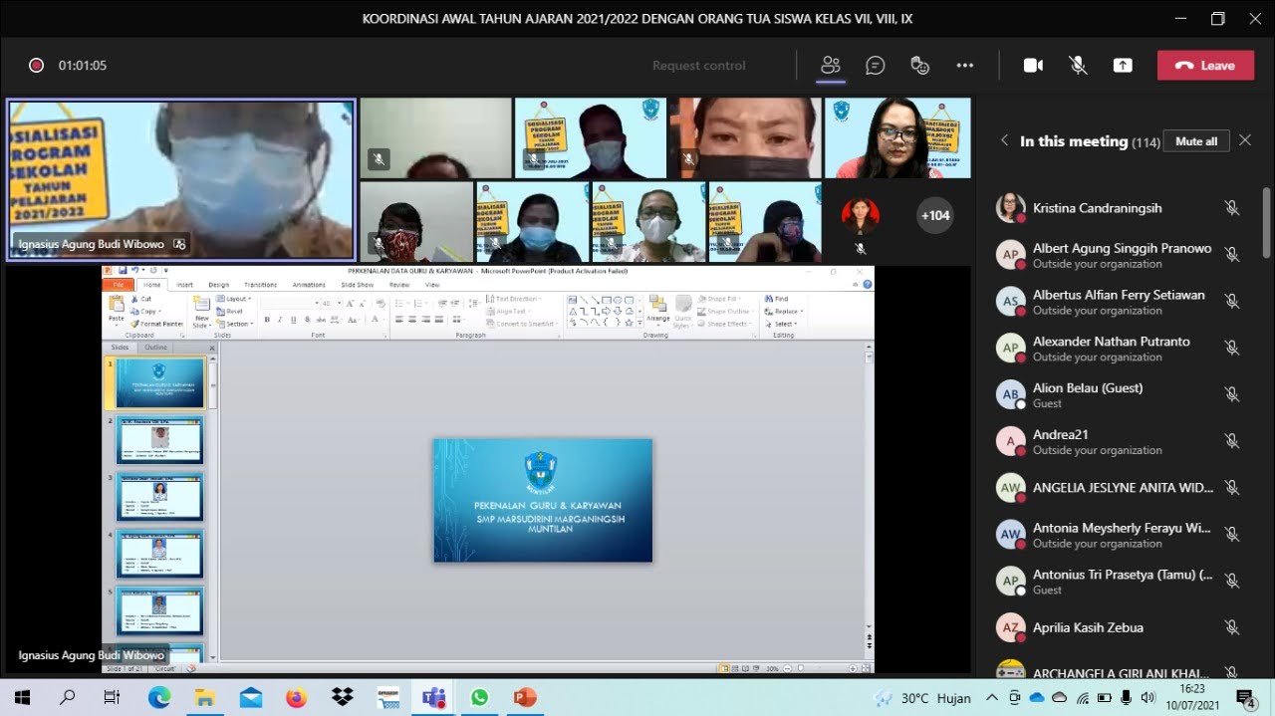Open the Insert ribbon tab in PowerPoint

click(184, 285)
